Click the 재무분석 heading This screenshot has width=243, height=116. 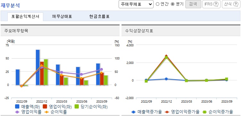click(x=10, y=5)
